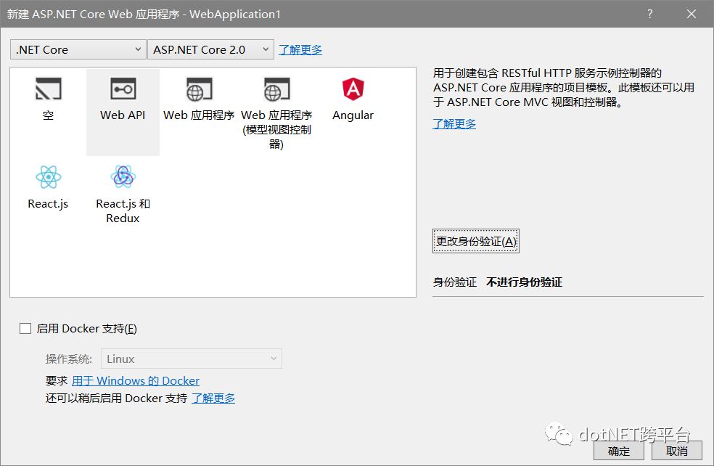Pick the React.js 和 Redux template icon
Viewport: 714px width, 466px height.
pos(123,176)
